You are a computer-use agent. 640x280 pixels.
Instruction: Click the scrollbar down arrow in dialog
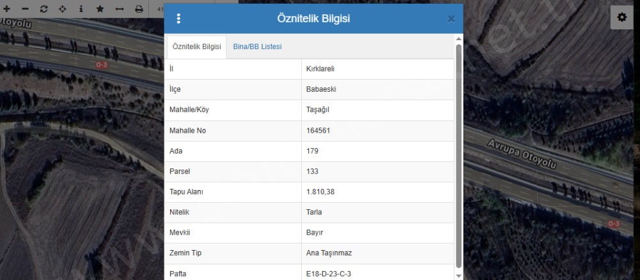pos(458,276)
